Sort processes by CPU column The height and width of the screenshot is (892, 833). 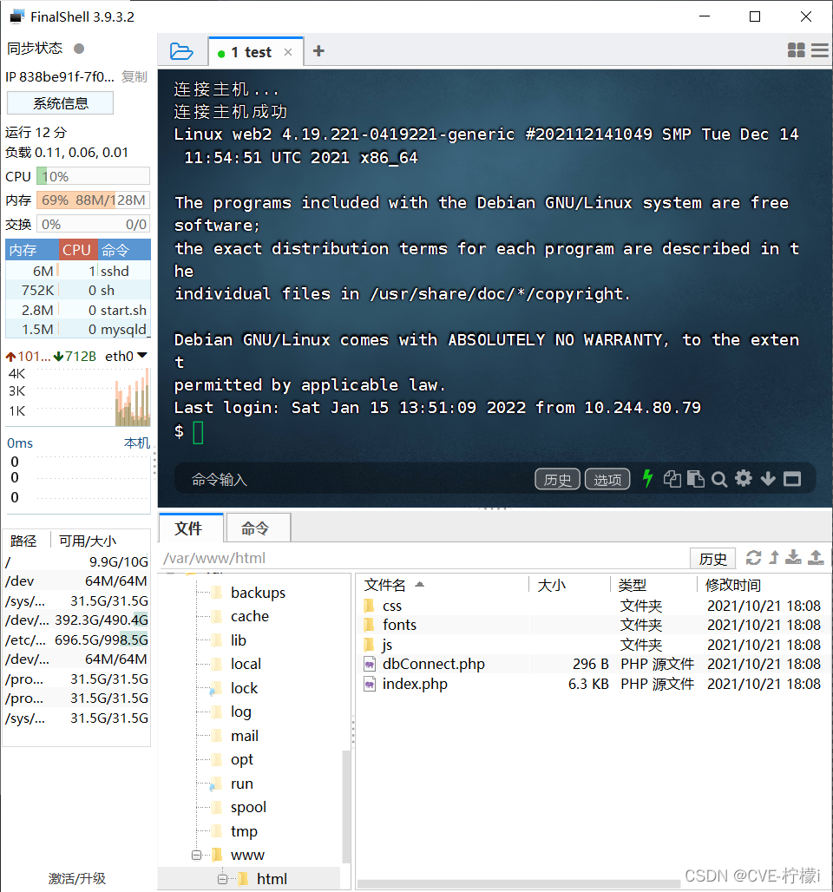pos(76,250)
